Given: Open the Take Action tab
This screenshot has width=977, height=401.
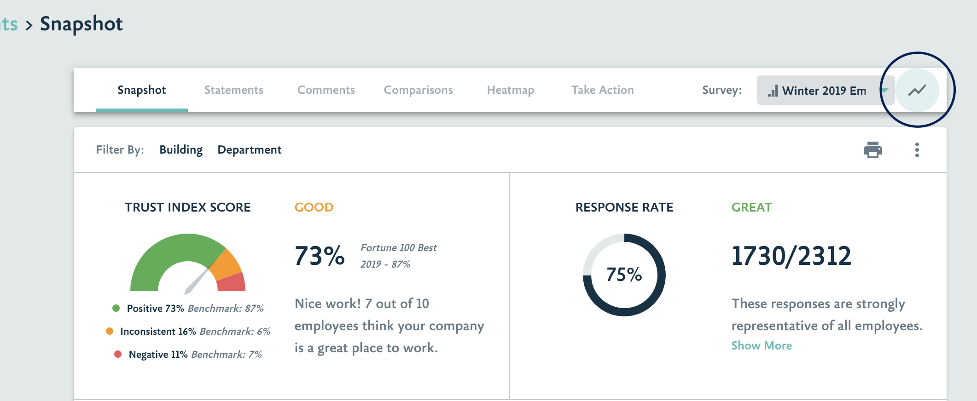Looking at the screenshot, I should [x=602, y=90].
